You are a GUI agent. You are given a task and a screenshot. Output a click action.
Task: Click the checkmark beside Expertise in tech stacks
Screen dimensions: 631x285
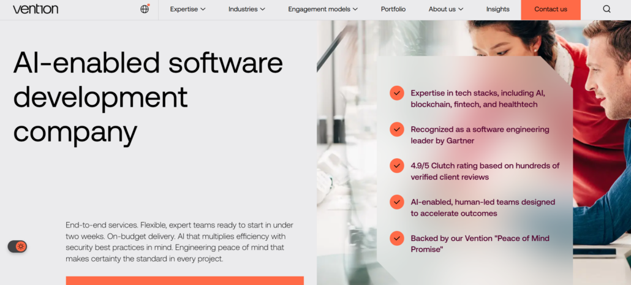point(397,93)
